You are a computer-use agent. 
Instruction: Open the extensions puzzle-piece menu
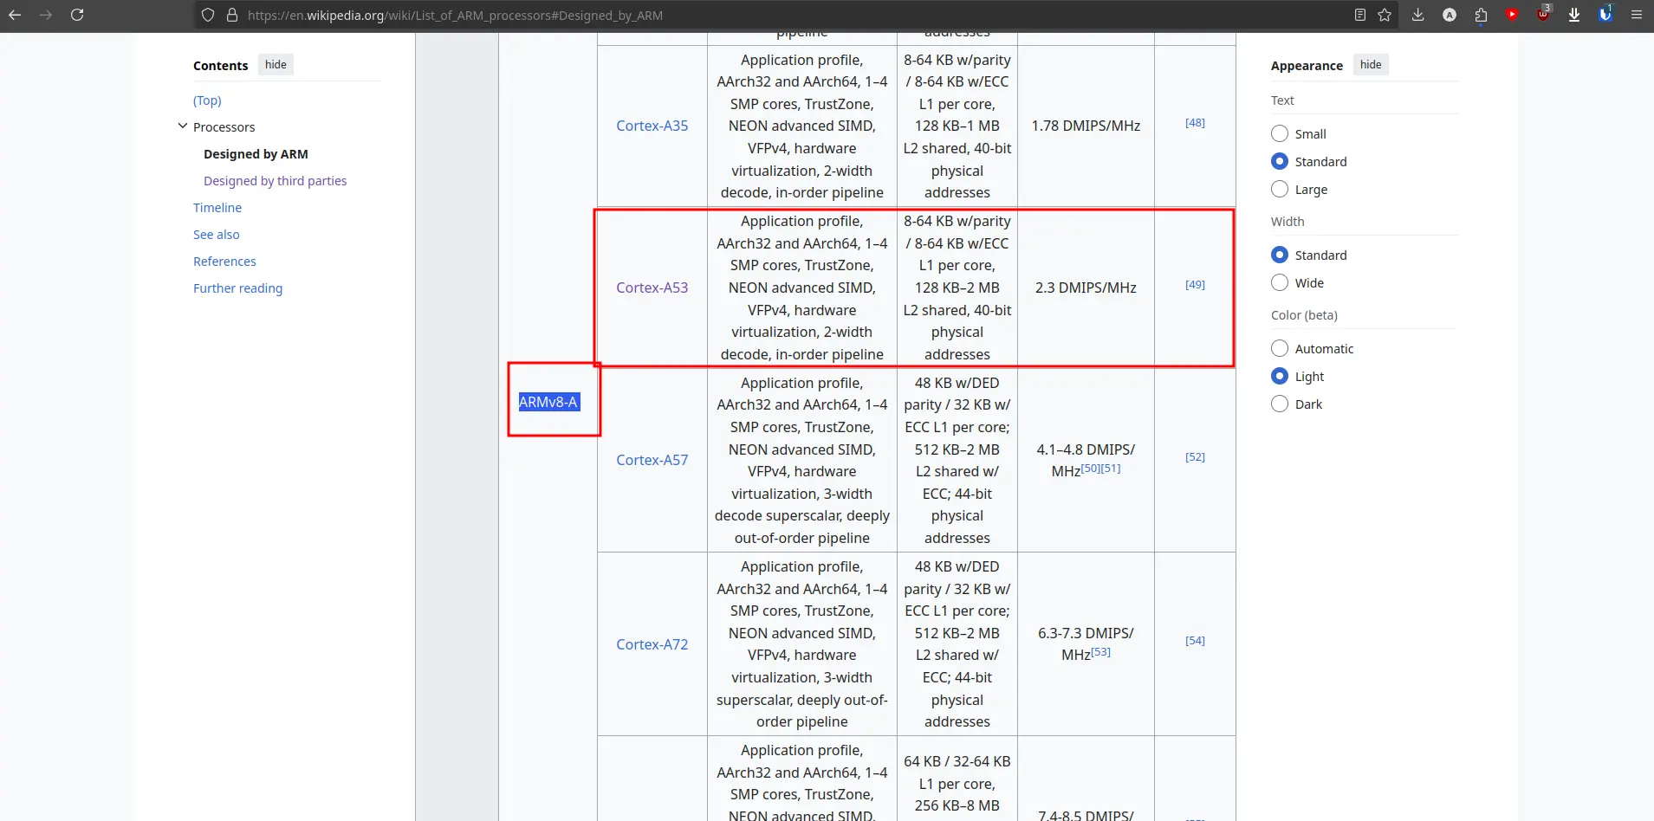coord(1481,15)
